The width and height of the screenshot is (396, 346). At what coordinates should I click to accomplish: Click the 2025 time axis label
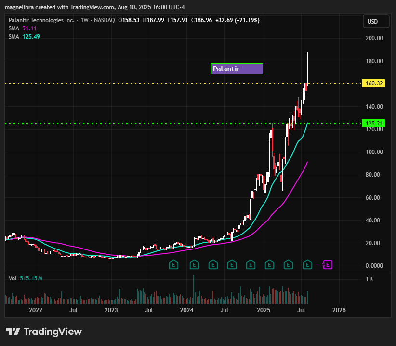pyautogui.click(x=264, y=310)
